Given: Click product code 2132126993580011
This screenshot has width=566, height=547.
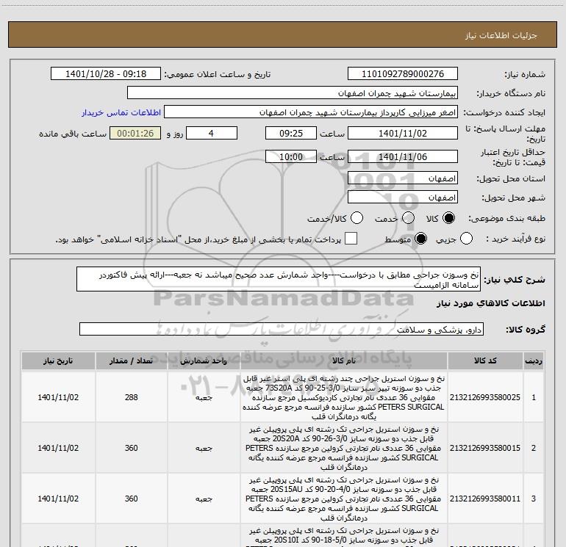Looking at the screenshot, I should (485, 499).
